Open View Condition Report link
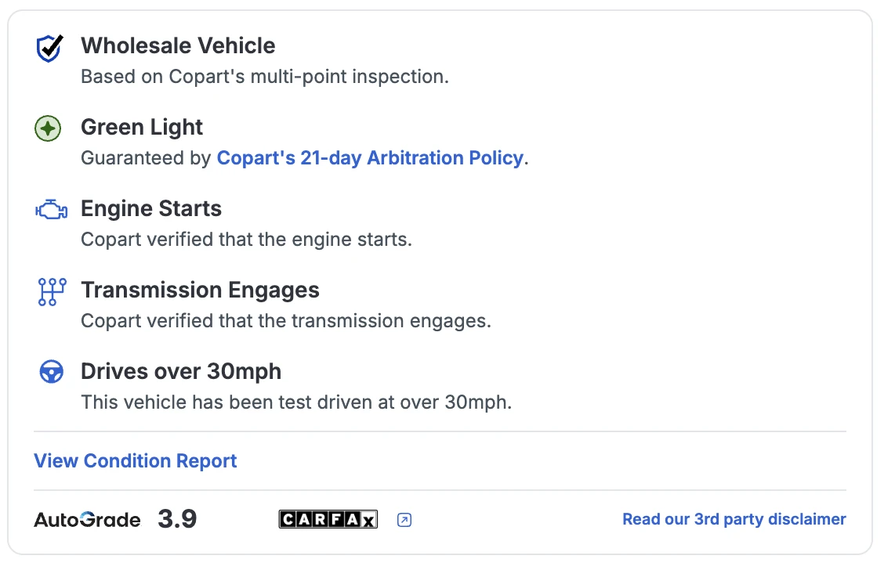The height and width of the screenshot is (570, 895). 136,461
